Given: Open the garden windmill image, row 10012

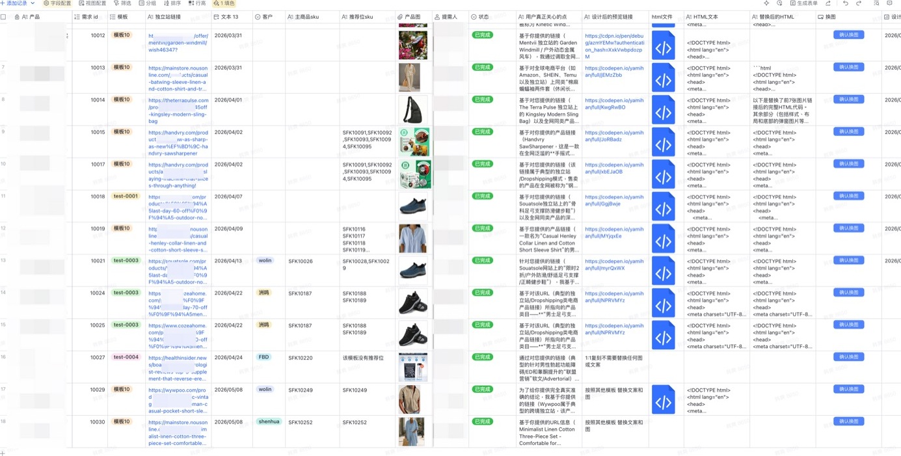Looking at the screenshot, I should click(x=413, y=46).
